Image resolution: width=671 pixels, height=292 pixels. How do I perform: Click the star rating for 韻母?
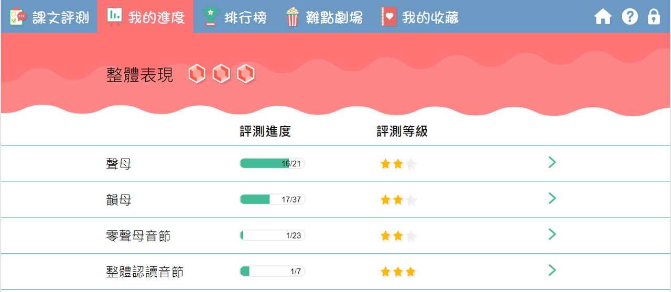point(398,200)
